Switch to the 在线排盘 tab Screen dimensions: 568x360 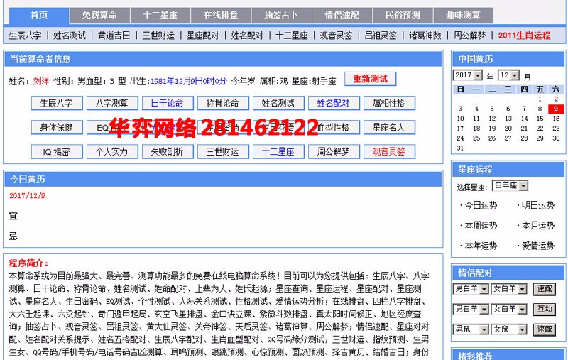pos(221,16)
